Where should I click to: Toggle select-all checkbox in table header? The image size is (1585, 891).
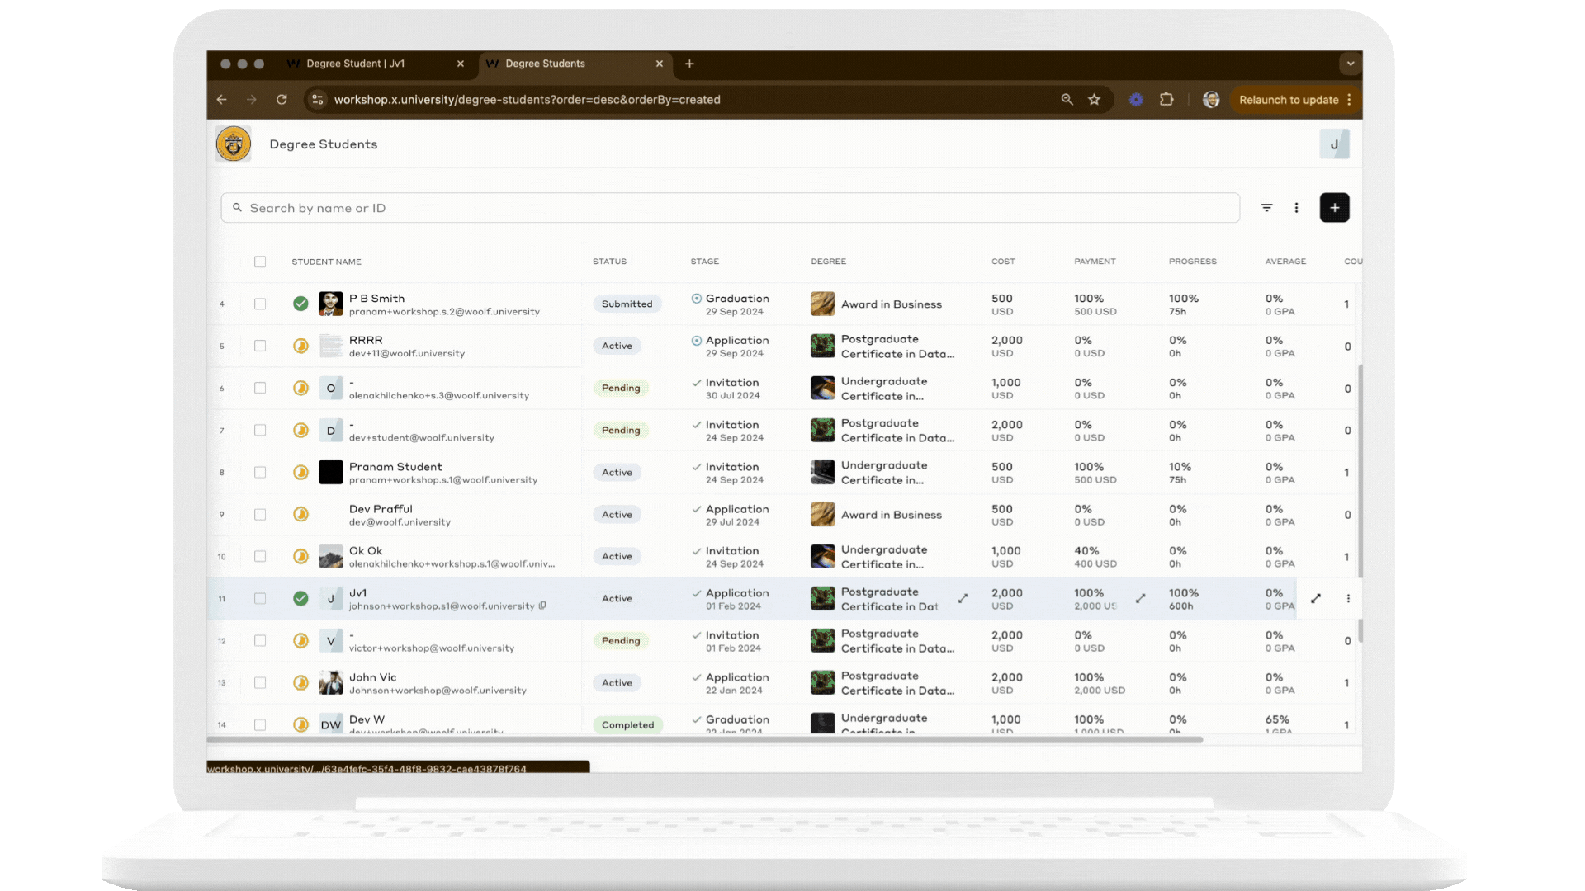click(260, 262)
